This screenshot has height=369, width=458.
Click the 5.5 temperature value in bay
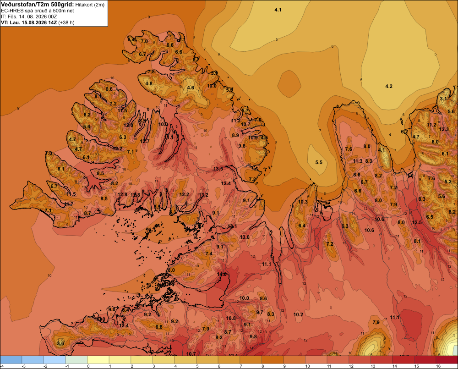point(319,162)
